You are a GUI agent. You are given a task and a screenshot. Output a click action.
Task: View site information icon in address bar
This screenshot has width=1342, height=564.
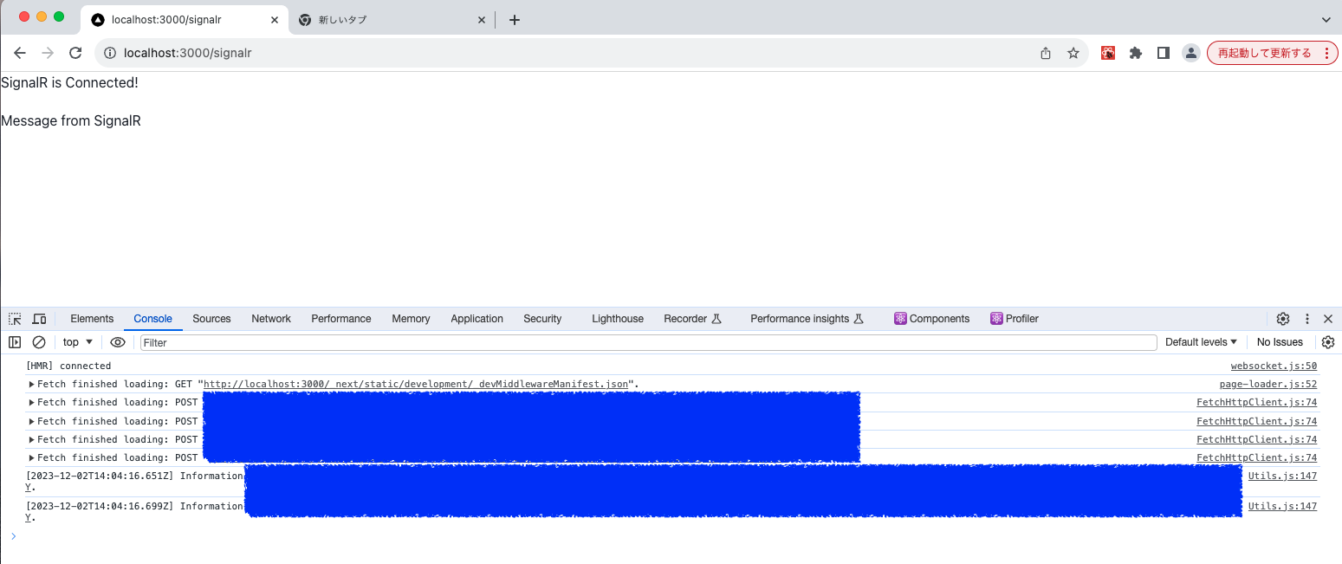110,53
